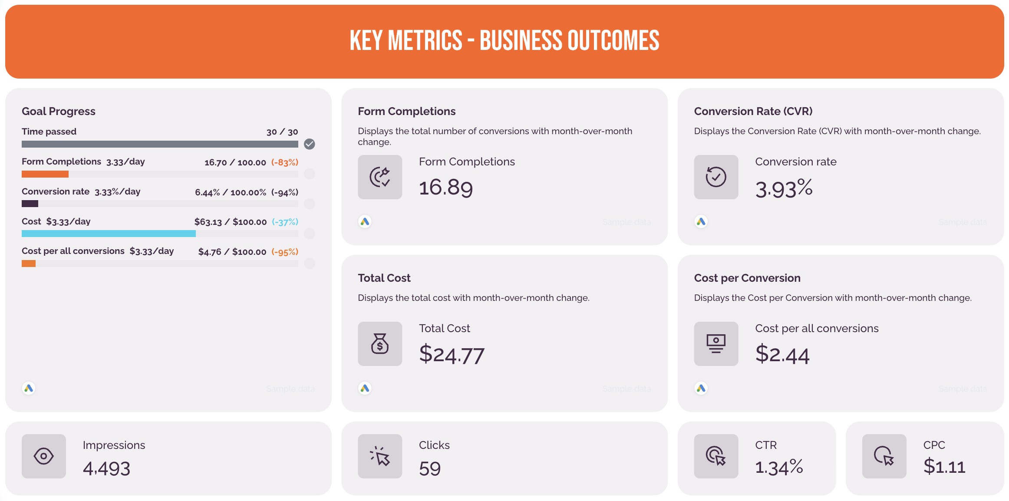
Task: Toggle the gray circle beside Form Completions bar
Action: pyautogui.click(x=310, y=174)
